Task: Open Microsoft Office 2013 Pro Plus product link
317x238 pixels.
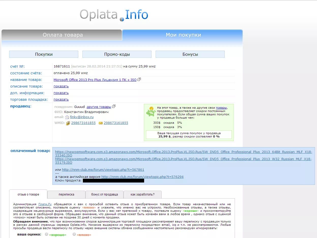Action: tap(95, 80)
